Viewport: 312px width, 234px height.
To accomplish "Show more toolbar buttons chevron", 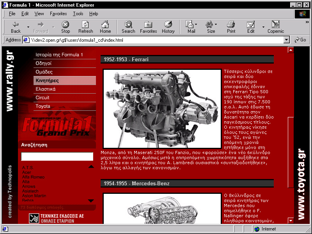I will point(307,22).
